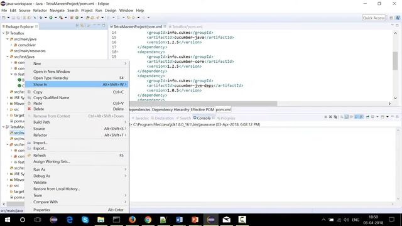This screenshot has width=402, height=226.
Task: Collapse the src/test/java folder under TetraBox
Action: coord(8,56)
